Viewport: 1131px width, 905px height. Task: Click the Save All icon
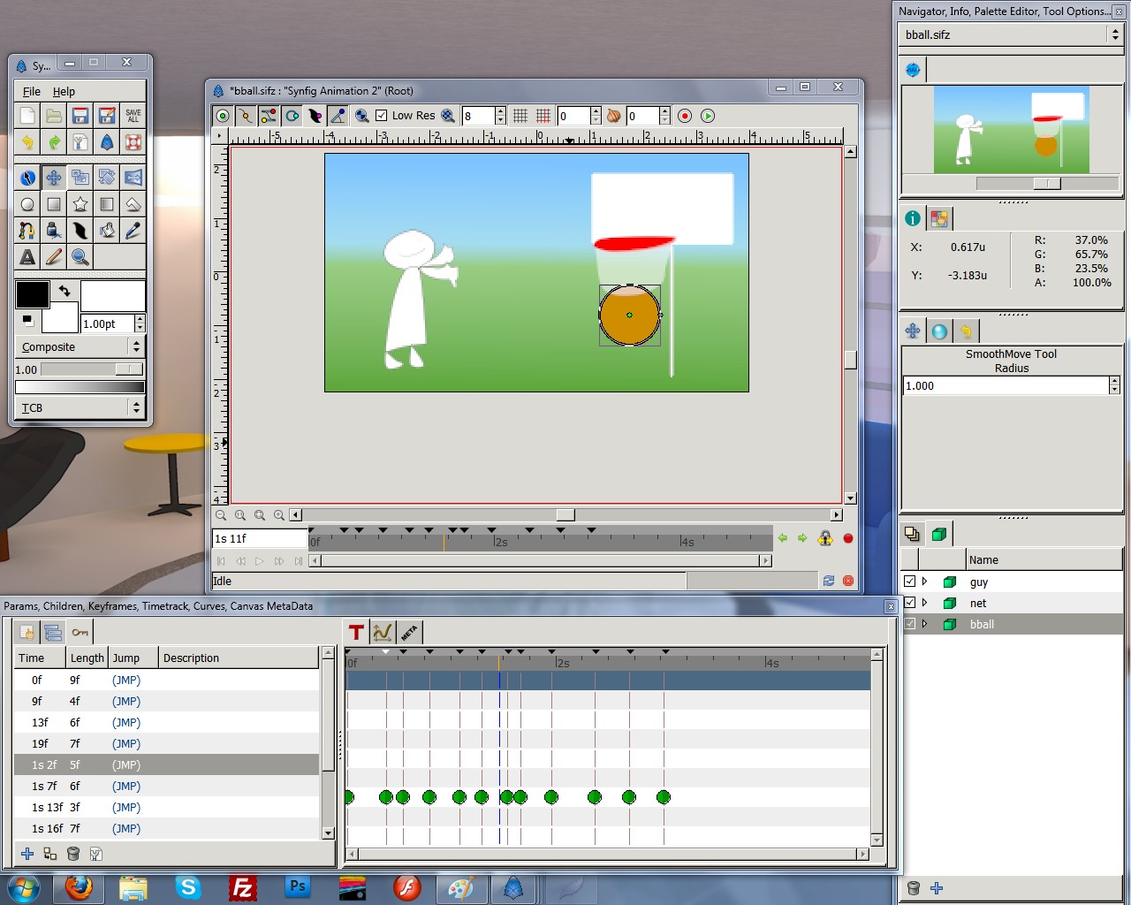click(133, 116)
